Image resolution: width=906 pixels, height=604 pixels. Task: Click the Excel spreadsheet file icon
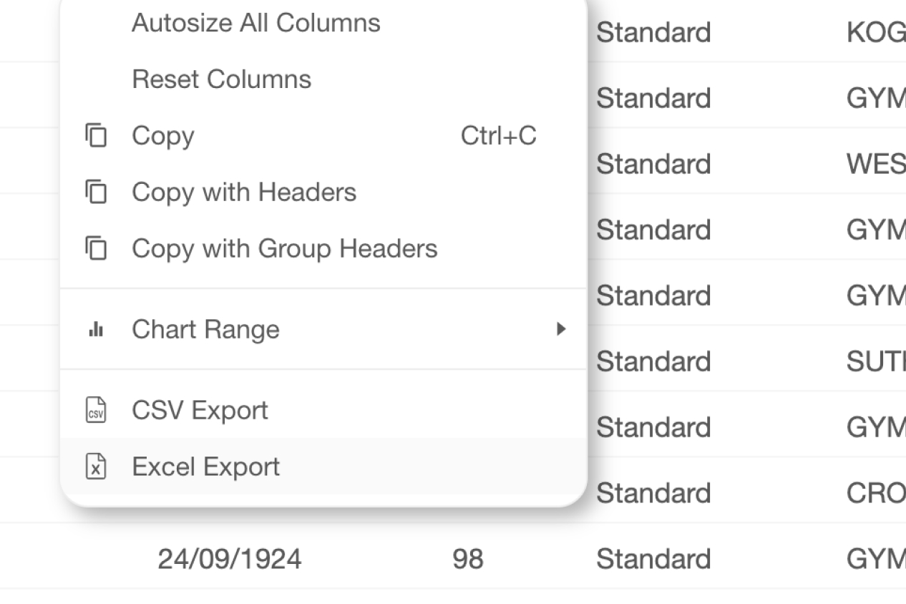[96, 467]
